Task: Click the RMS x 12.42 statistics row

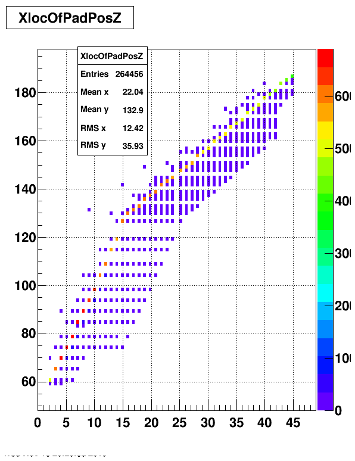Action: (112, 128)
